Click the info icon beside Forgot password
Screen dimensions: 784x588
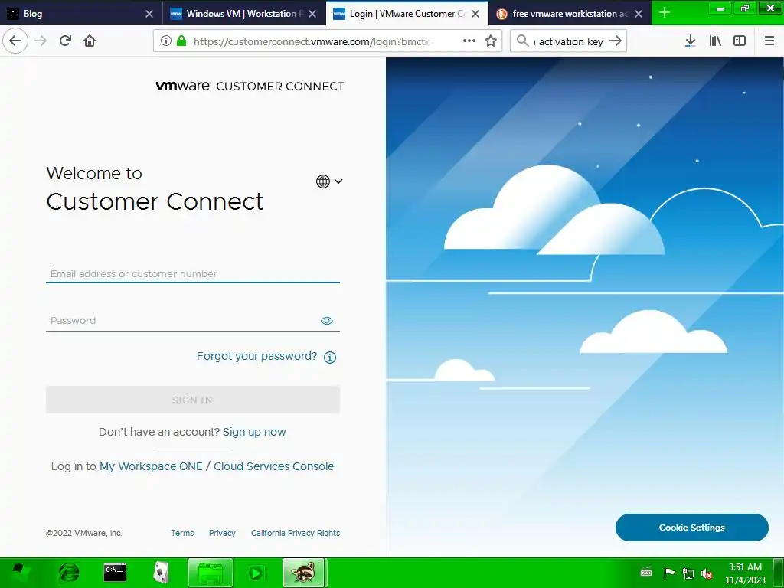(330, 357)
